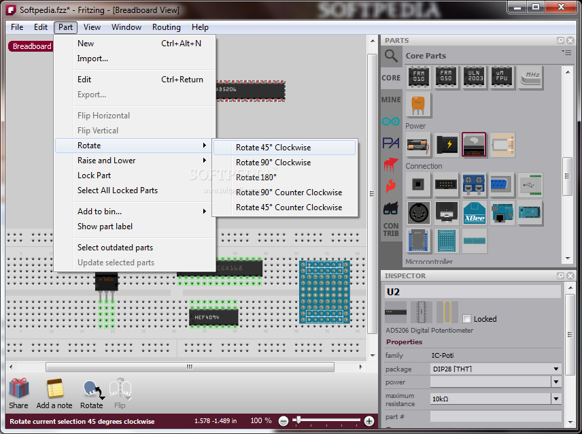Switch to MINE parts bin tab
Image resolution: width=582 pixels, height=434 pixels.
(x=391, y=99)
